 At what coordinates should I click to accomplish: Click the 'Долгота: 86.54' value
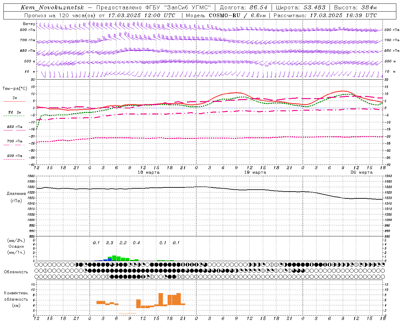click(x=244, y=8)
